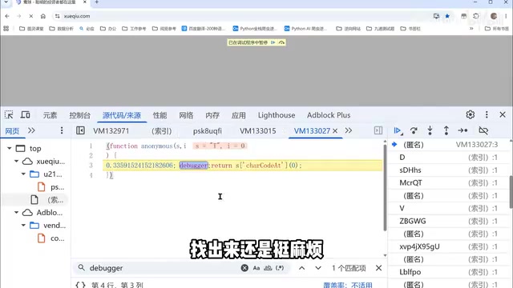Open navigator three-dot menu

point(62,130)
